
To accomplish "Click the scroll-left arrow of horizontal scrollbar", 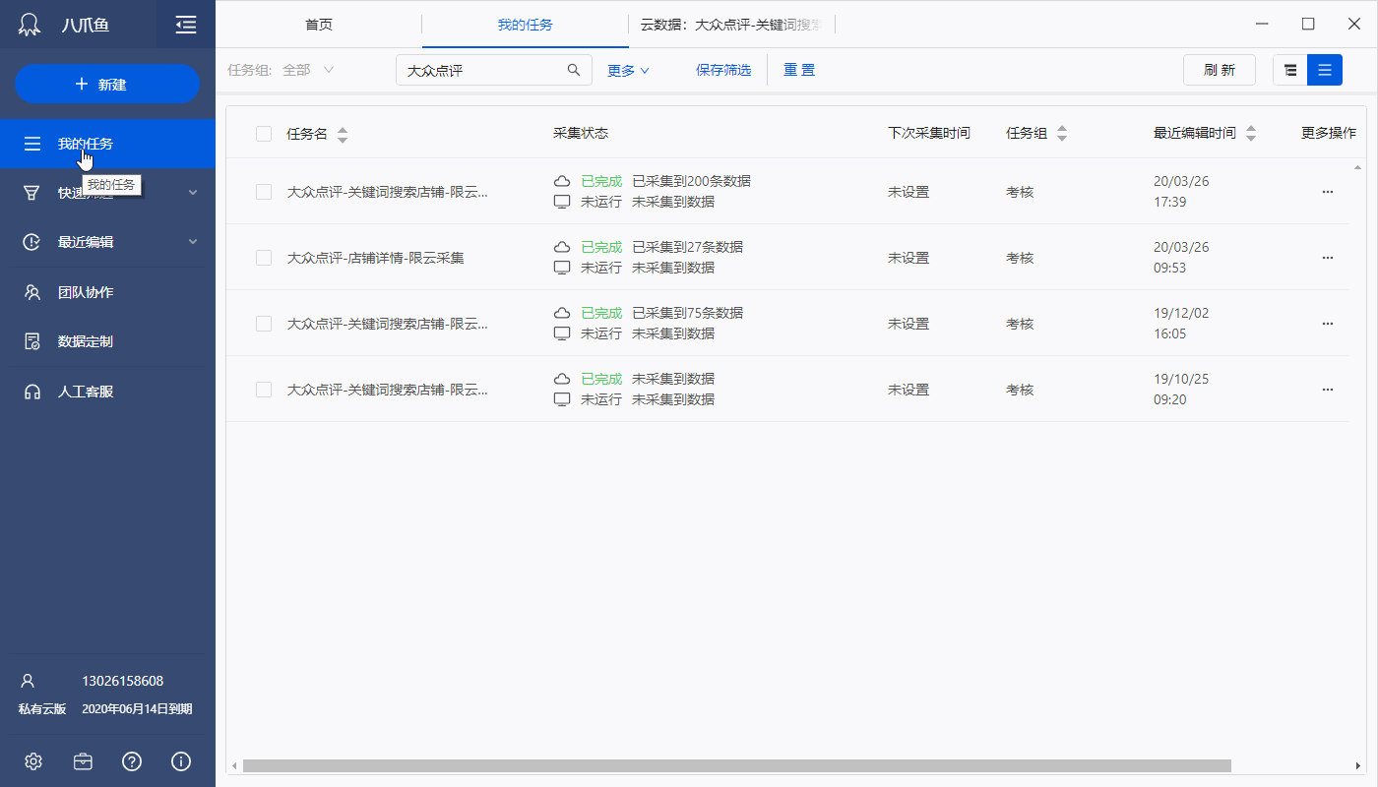I will [234, 765].
